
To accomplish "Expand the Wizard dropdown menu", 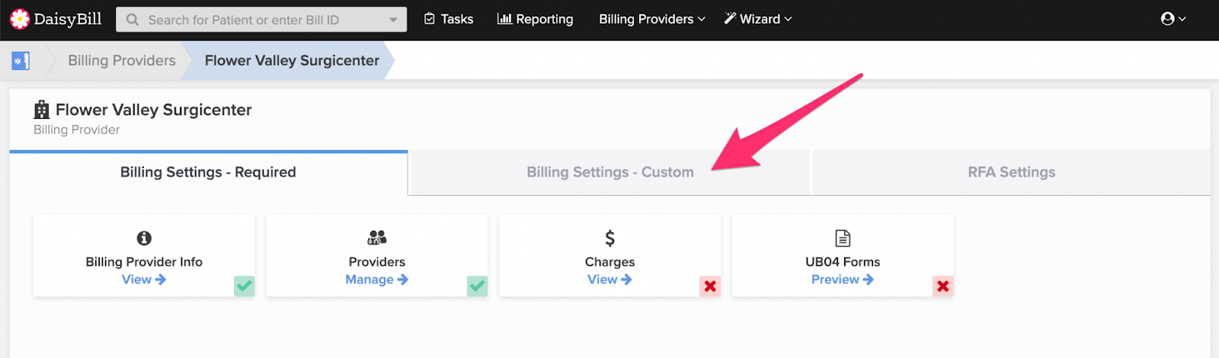I will 758,19.
